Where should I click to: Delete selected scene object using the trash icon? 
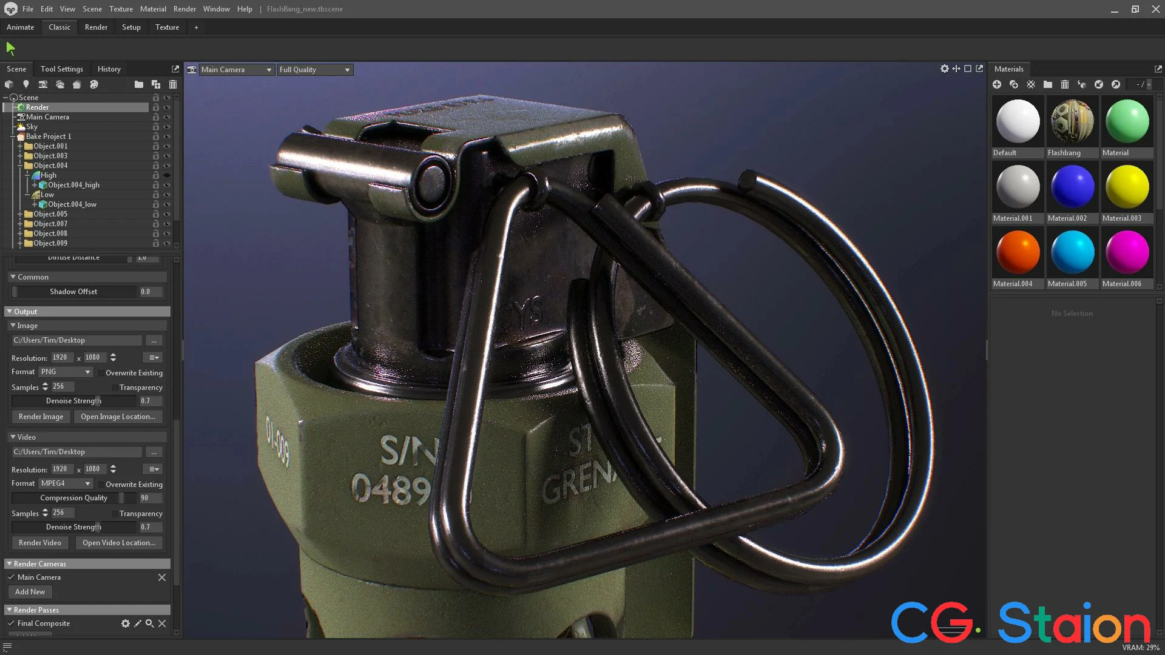173,84
